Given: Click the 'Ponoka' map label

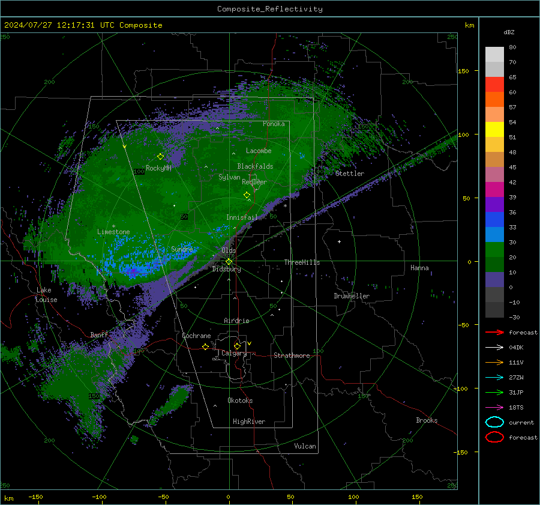Looking at the screenshot, I should pyautogui.click(x=274, y=124).
